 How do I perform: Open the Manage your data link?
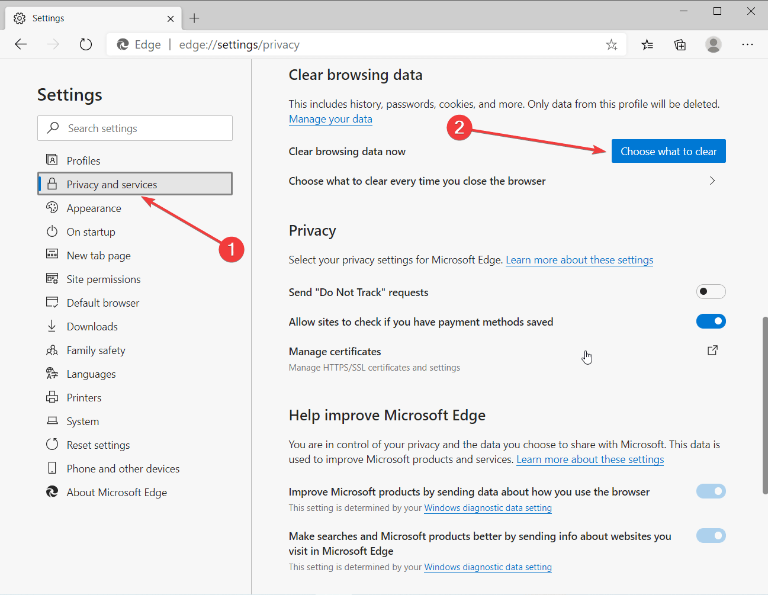point(330,119)
